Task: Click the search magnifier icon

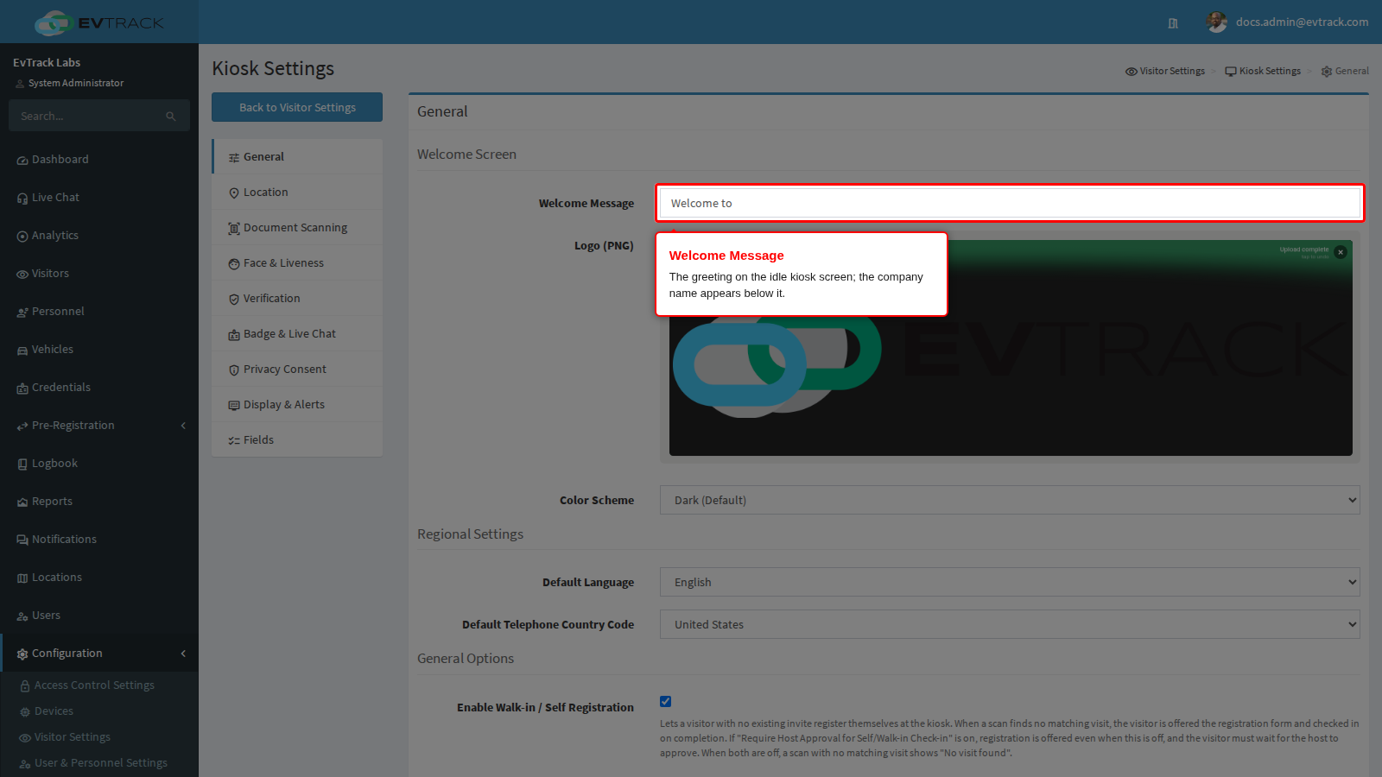Action: point(171,116)
